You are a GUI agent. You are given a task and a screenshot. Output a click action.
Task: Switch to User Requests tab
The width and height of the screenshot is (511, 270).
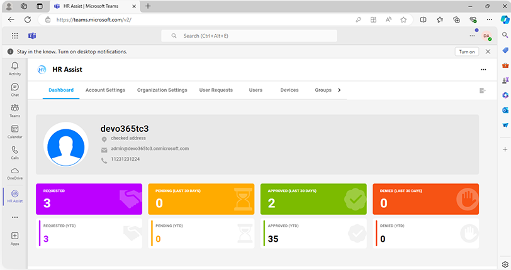click(x=216, y=90)
